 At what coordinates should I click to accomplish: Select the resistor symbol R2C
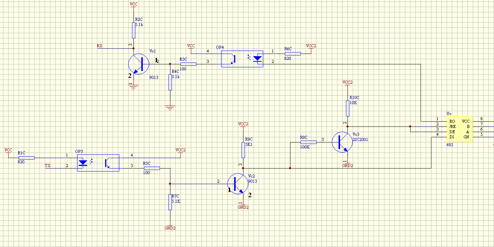[133, 30]
